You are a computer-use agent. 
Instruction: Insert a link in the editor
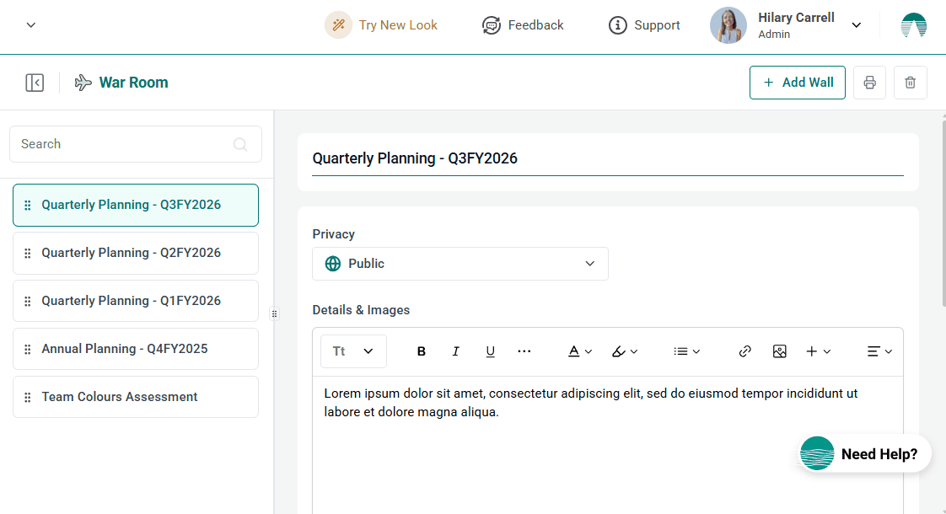point(744,351)
